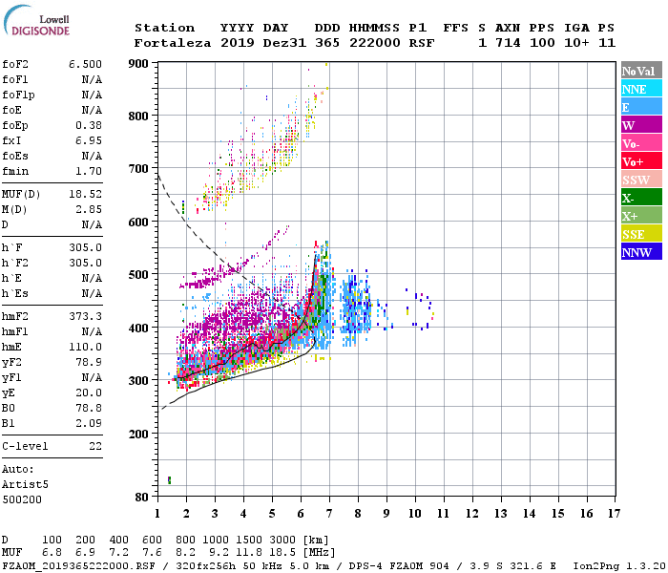Click the 17 MHz frequency axis label
668x573 pixels.
pyautogui.click(x=614, y=514)
